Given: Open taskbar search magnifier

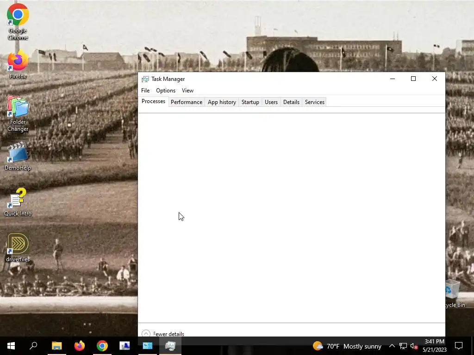Looking at the screenshot, I should (33, 346).
